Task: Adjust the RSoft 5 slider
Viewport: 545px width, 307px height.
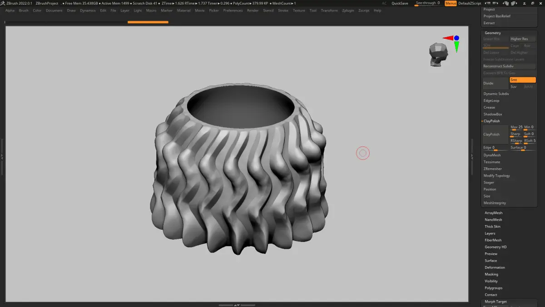Action: pos(530,141)
